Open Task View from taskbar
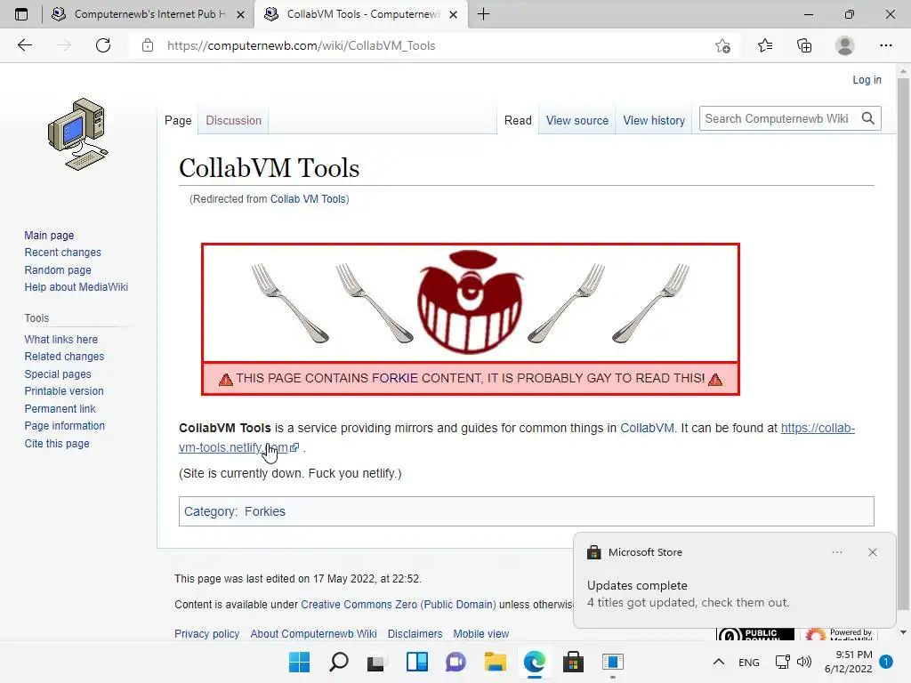This screenshot has height=683, width=911. (x=376, y=662)
